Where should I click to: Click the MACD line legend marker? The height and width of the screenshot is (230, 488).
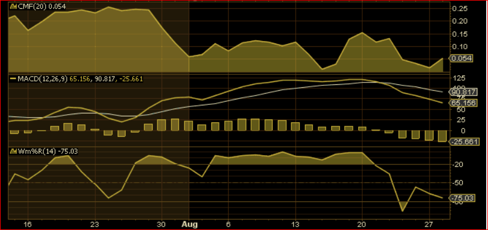[x=13, y=79]
